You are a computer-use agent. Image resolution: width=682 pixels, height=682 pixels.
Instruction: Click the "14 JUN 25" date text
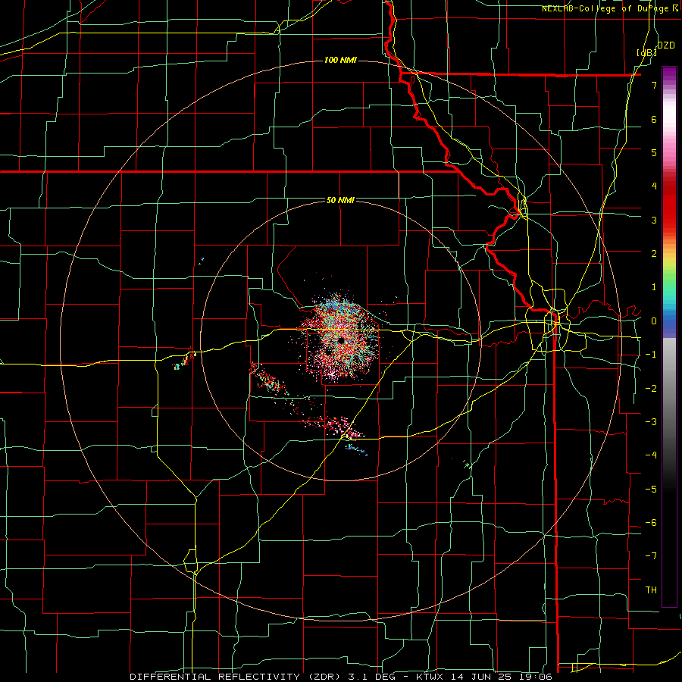pos(481,677)
